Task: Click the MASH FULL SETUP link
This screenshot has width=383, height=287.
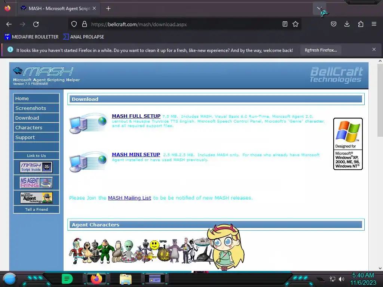Action: coord(136,116)
